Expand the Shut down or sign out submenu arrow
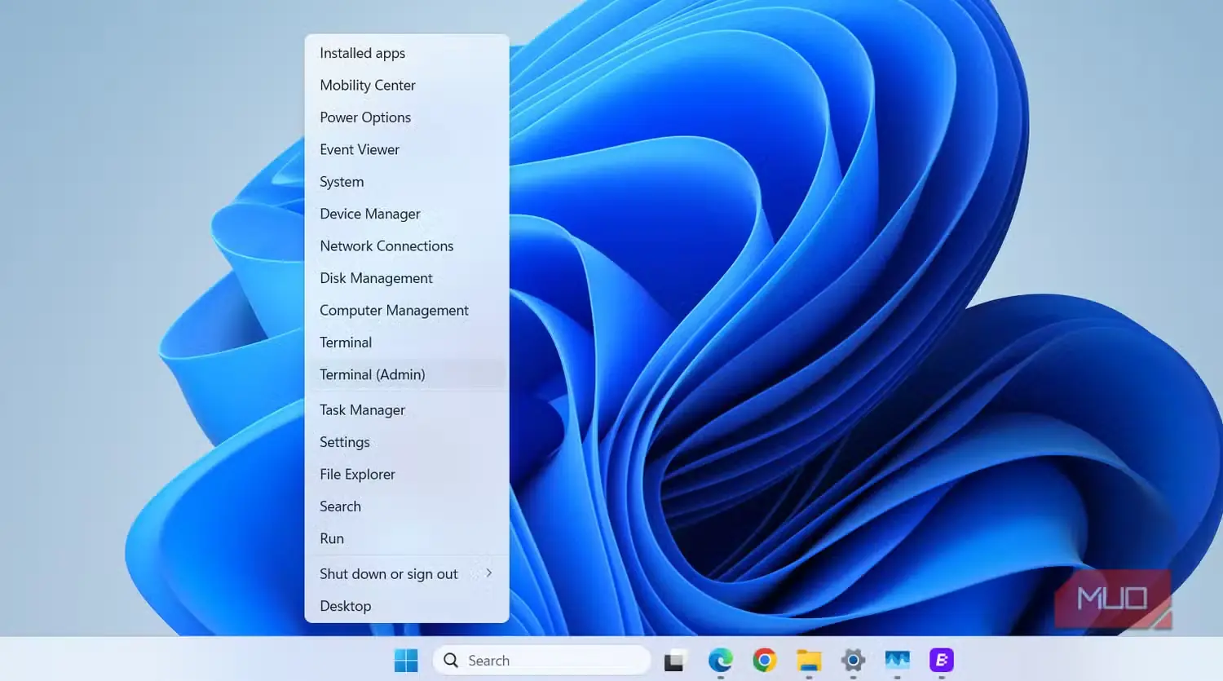Screen dimensions: 1223x681 pos(488,573)
